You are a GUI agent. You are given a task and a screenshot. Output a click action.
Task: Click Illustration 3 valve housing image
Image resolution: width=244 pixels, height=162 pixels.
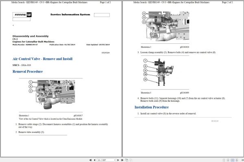point(159,72)
